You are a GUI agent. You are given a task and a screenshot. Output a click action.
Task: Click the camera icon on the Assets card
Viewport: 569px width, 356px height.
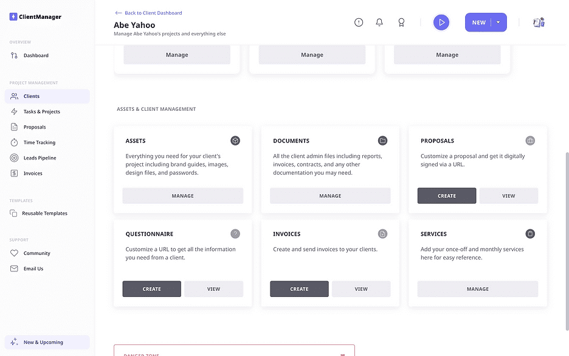click(235, 141)
